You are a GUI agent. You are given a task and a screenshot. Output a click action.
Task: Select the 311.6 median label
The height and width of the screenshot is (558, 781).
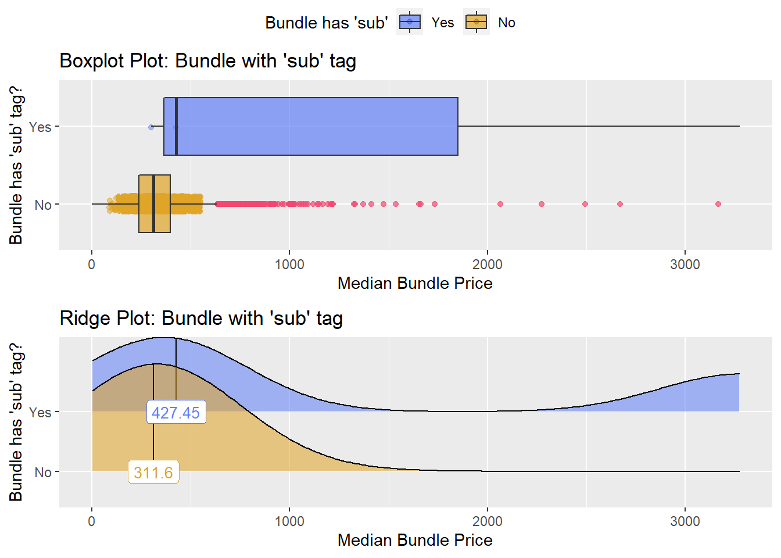pyautogui.click(x=153, y=473)
